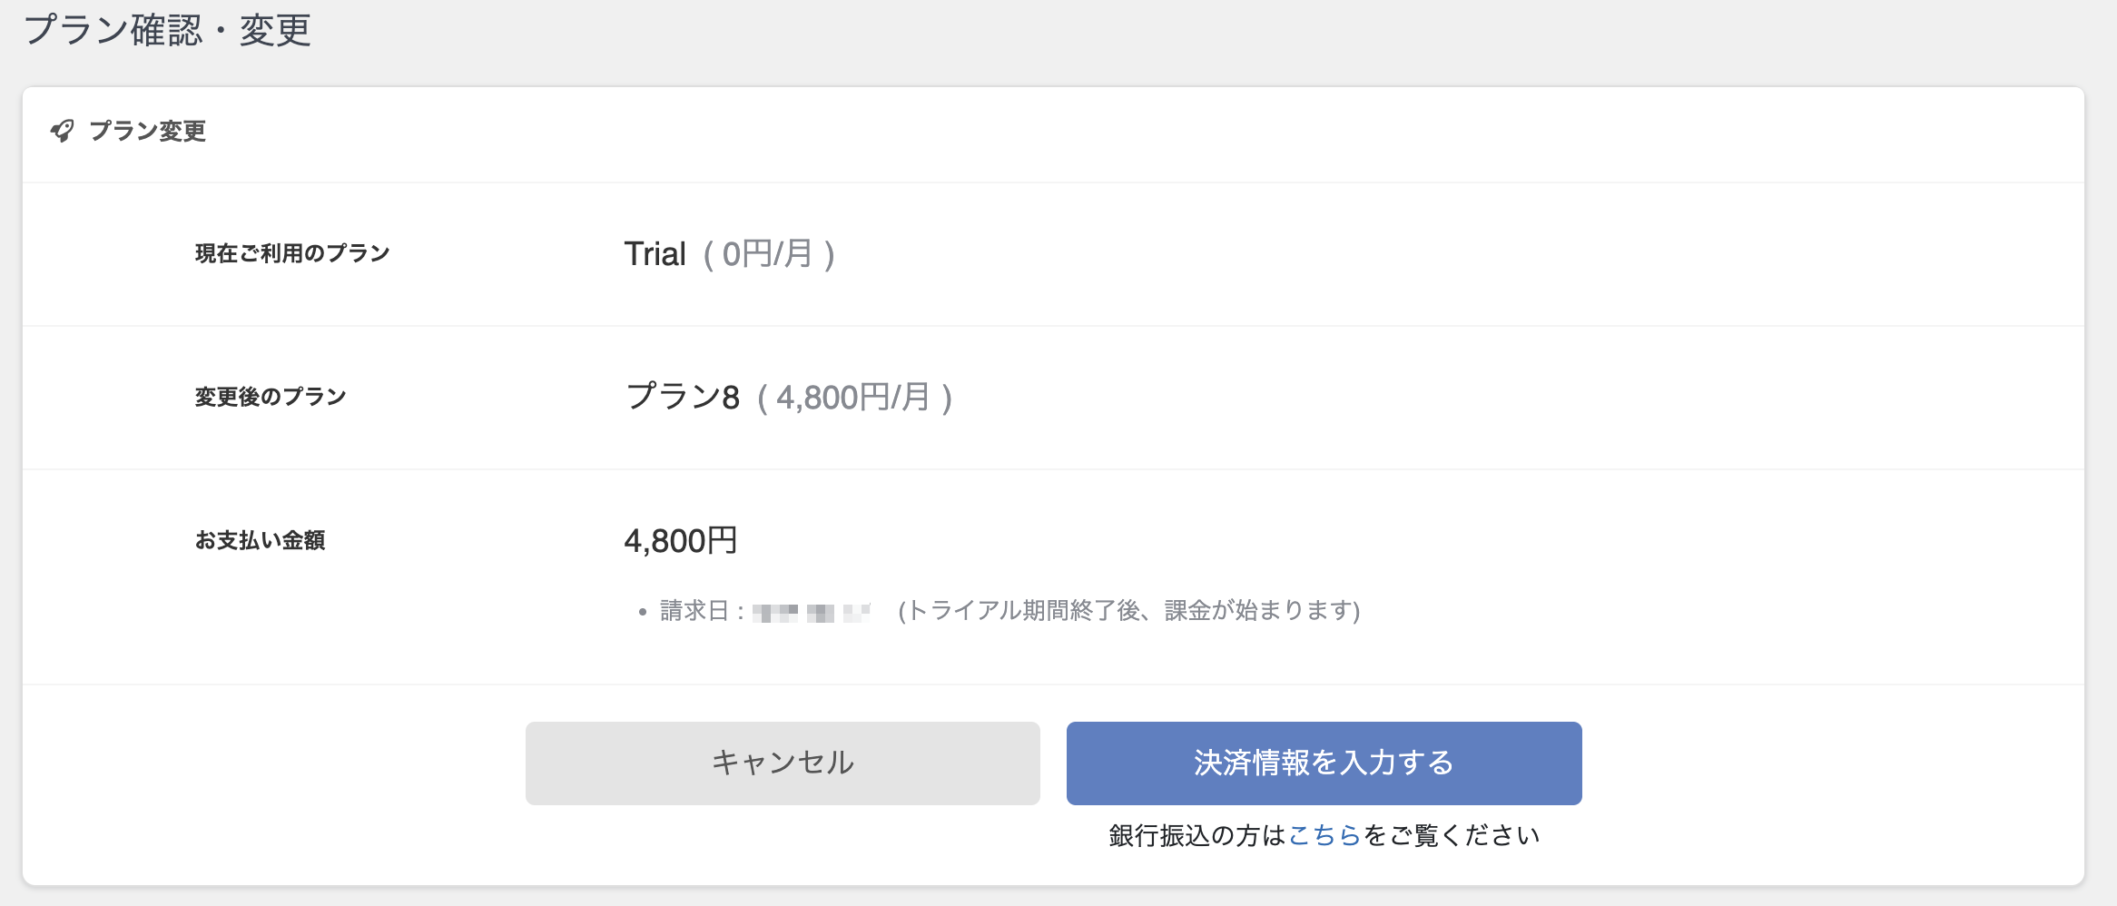Screen dimensions: 2117x906
Task: Click the をご覧ください text
Action: (x=1451, y=835)
